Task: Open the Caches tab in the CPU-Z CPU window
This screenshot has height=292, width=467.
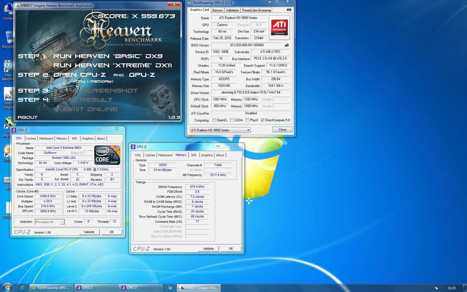Action: click(x=31, y=138)
